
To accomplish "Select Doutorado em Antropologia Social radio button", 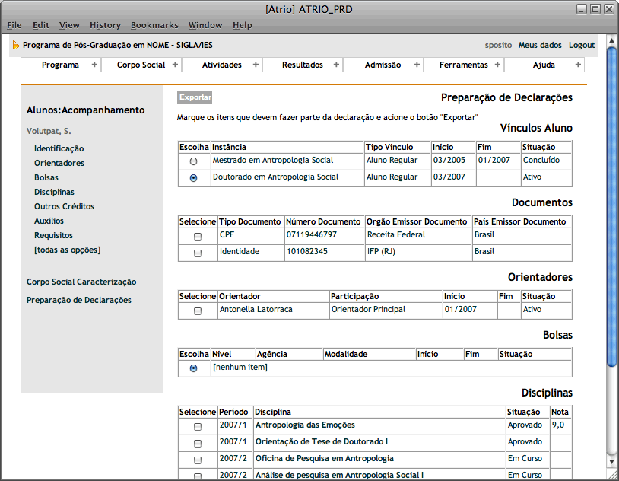I will point(193,178).
